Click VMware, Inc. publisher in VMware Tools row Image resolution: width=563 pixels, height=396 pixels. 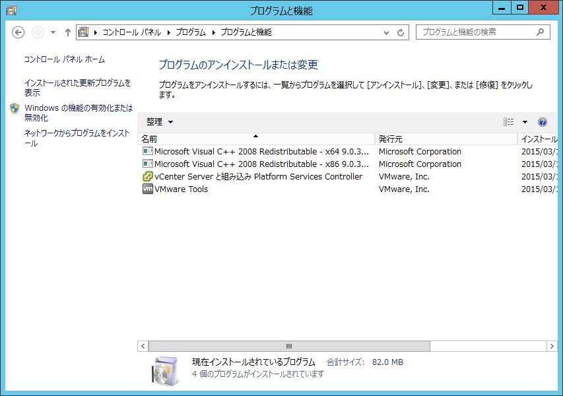pos(404,189)
